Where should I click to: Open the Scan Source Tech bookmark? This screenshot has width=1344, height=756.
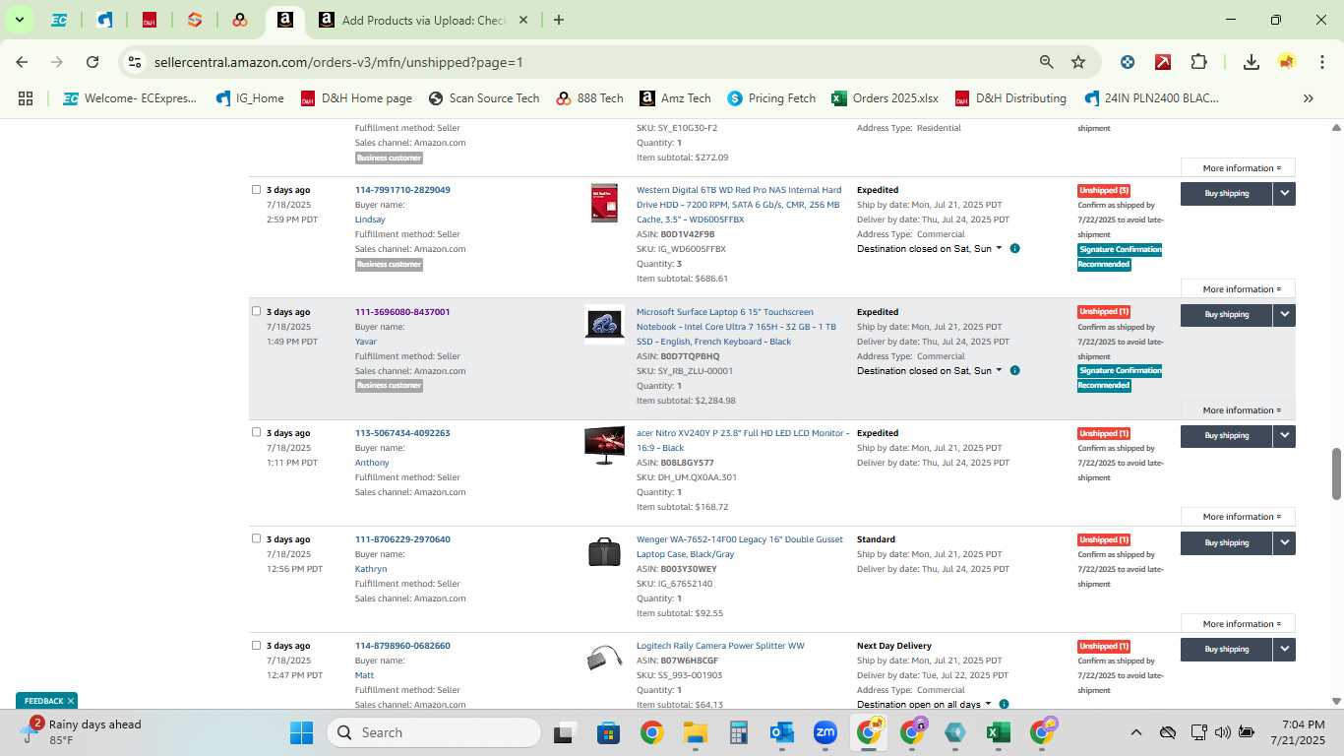tap(484, 98)
